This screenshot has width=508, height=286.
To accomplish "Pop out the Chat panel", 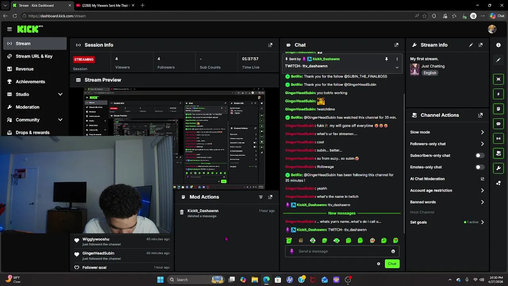I will pos(396,45).
